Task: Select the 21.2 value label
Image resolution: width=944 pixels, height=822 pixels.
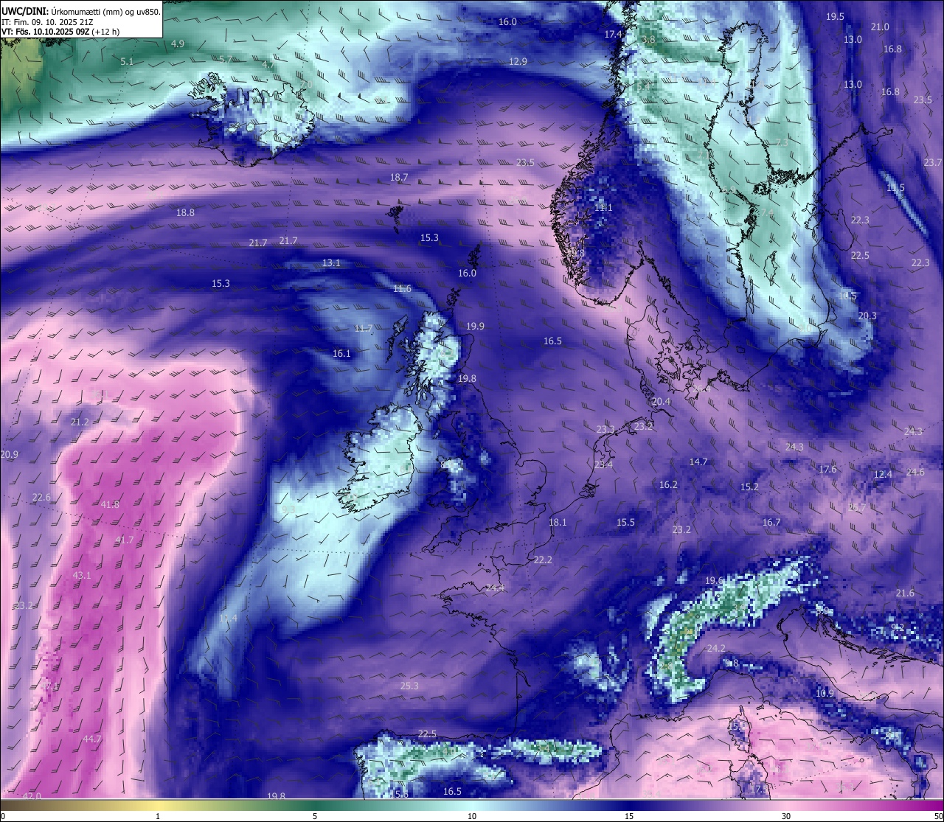Action: tap(80, 422)
